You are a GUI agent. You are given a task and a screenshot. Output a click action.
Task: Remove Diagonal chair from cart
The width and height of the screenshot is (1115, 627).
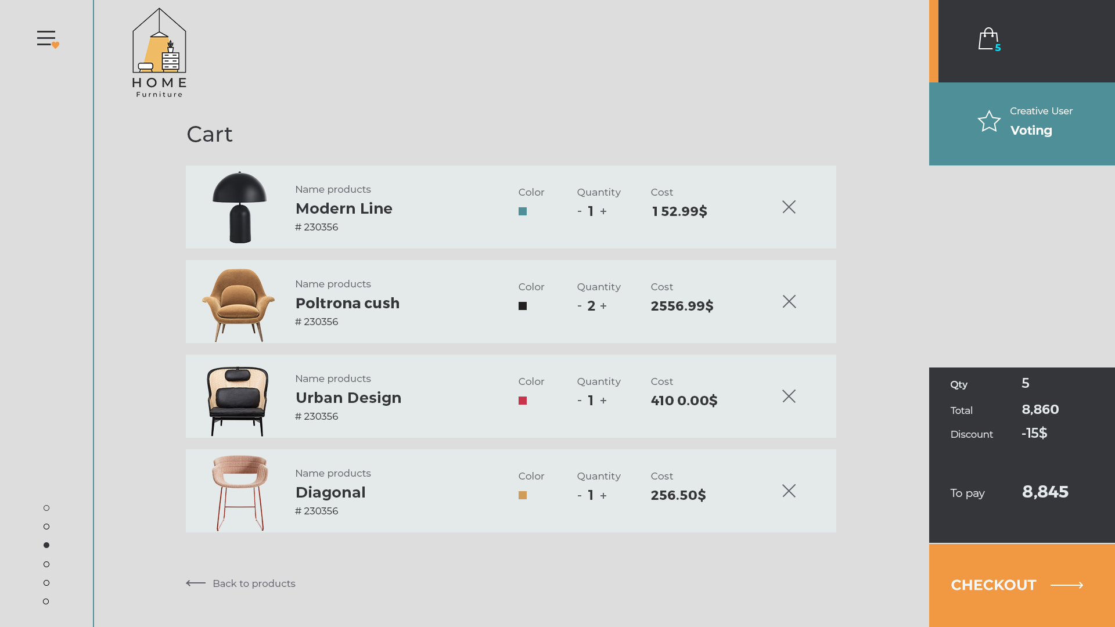pyautogui.click(x=789, y=491)
